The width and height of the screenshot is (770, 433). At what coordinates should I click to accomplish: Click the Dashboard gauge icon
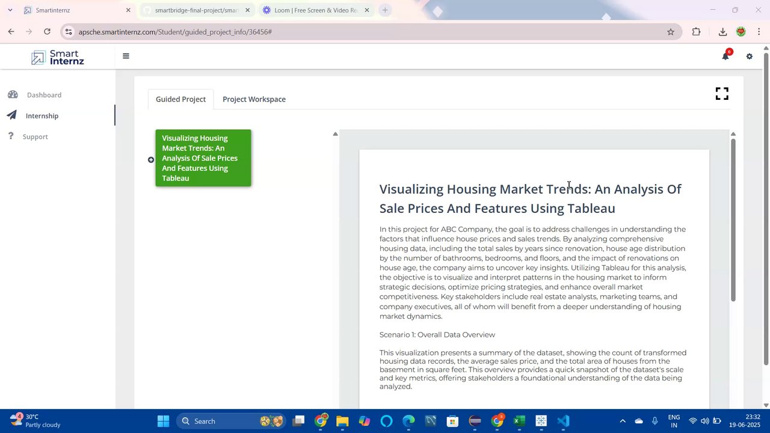13,94
